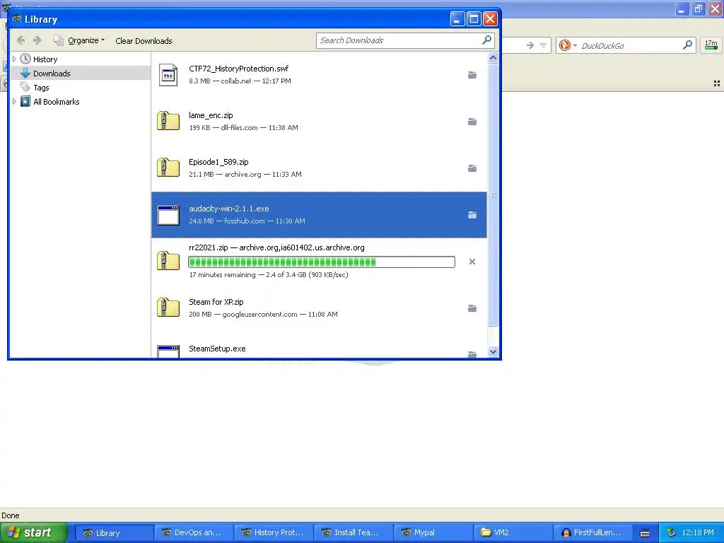Go back in Library navigation
Viewport: 724px width, 543px height.
21,40
